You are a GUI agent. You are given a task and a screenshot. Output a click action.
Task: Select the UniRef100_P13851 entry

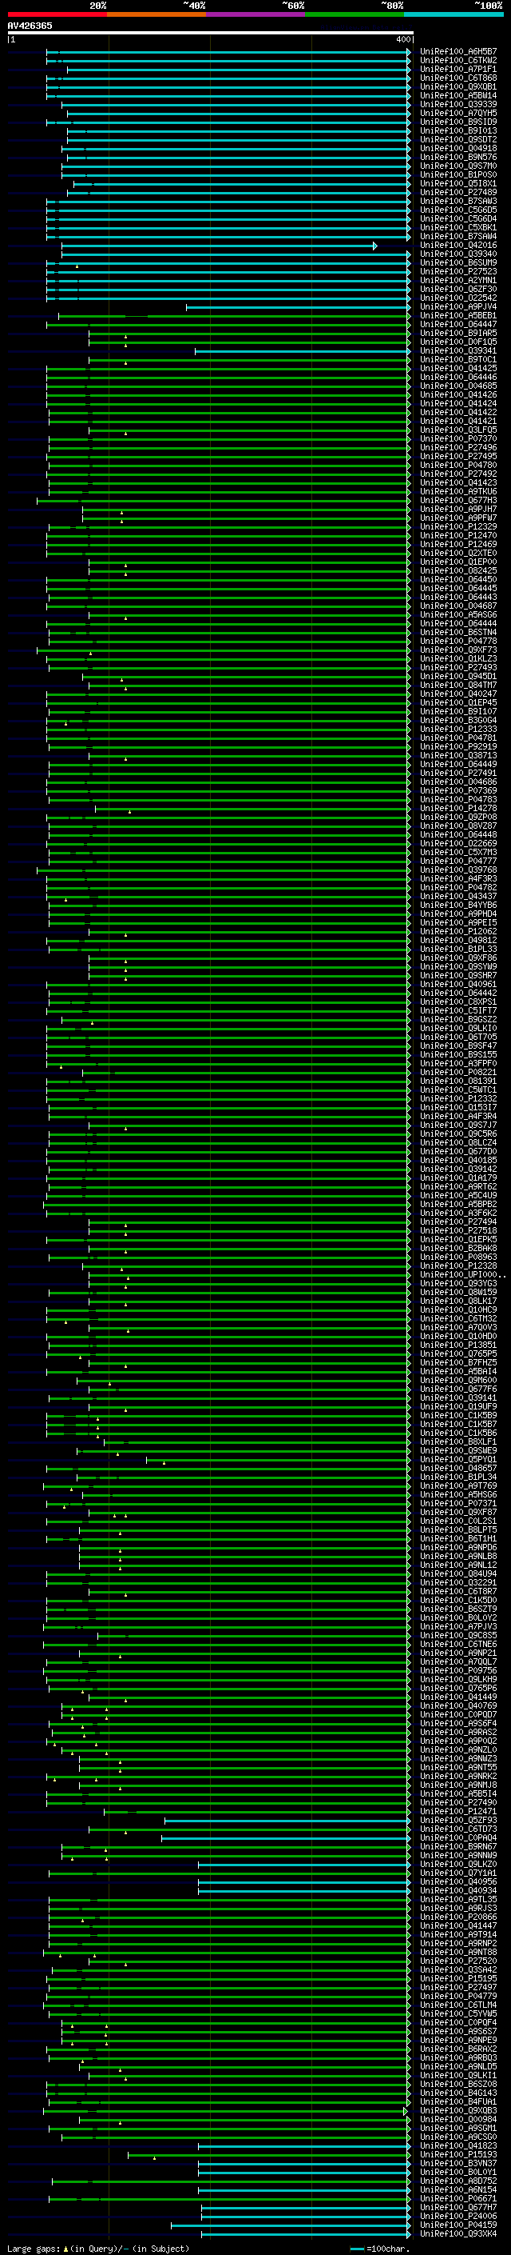pos(458,1345)
